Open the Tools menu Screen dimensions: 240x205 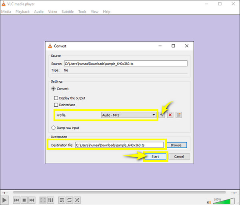point(82,12)
